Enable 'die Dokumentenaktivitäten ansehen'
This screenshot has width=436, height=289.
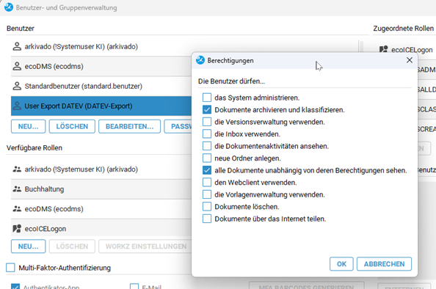click(x=207, y=146)
